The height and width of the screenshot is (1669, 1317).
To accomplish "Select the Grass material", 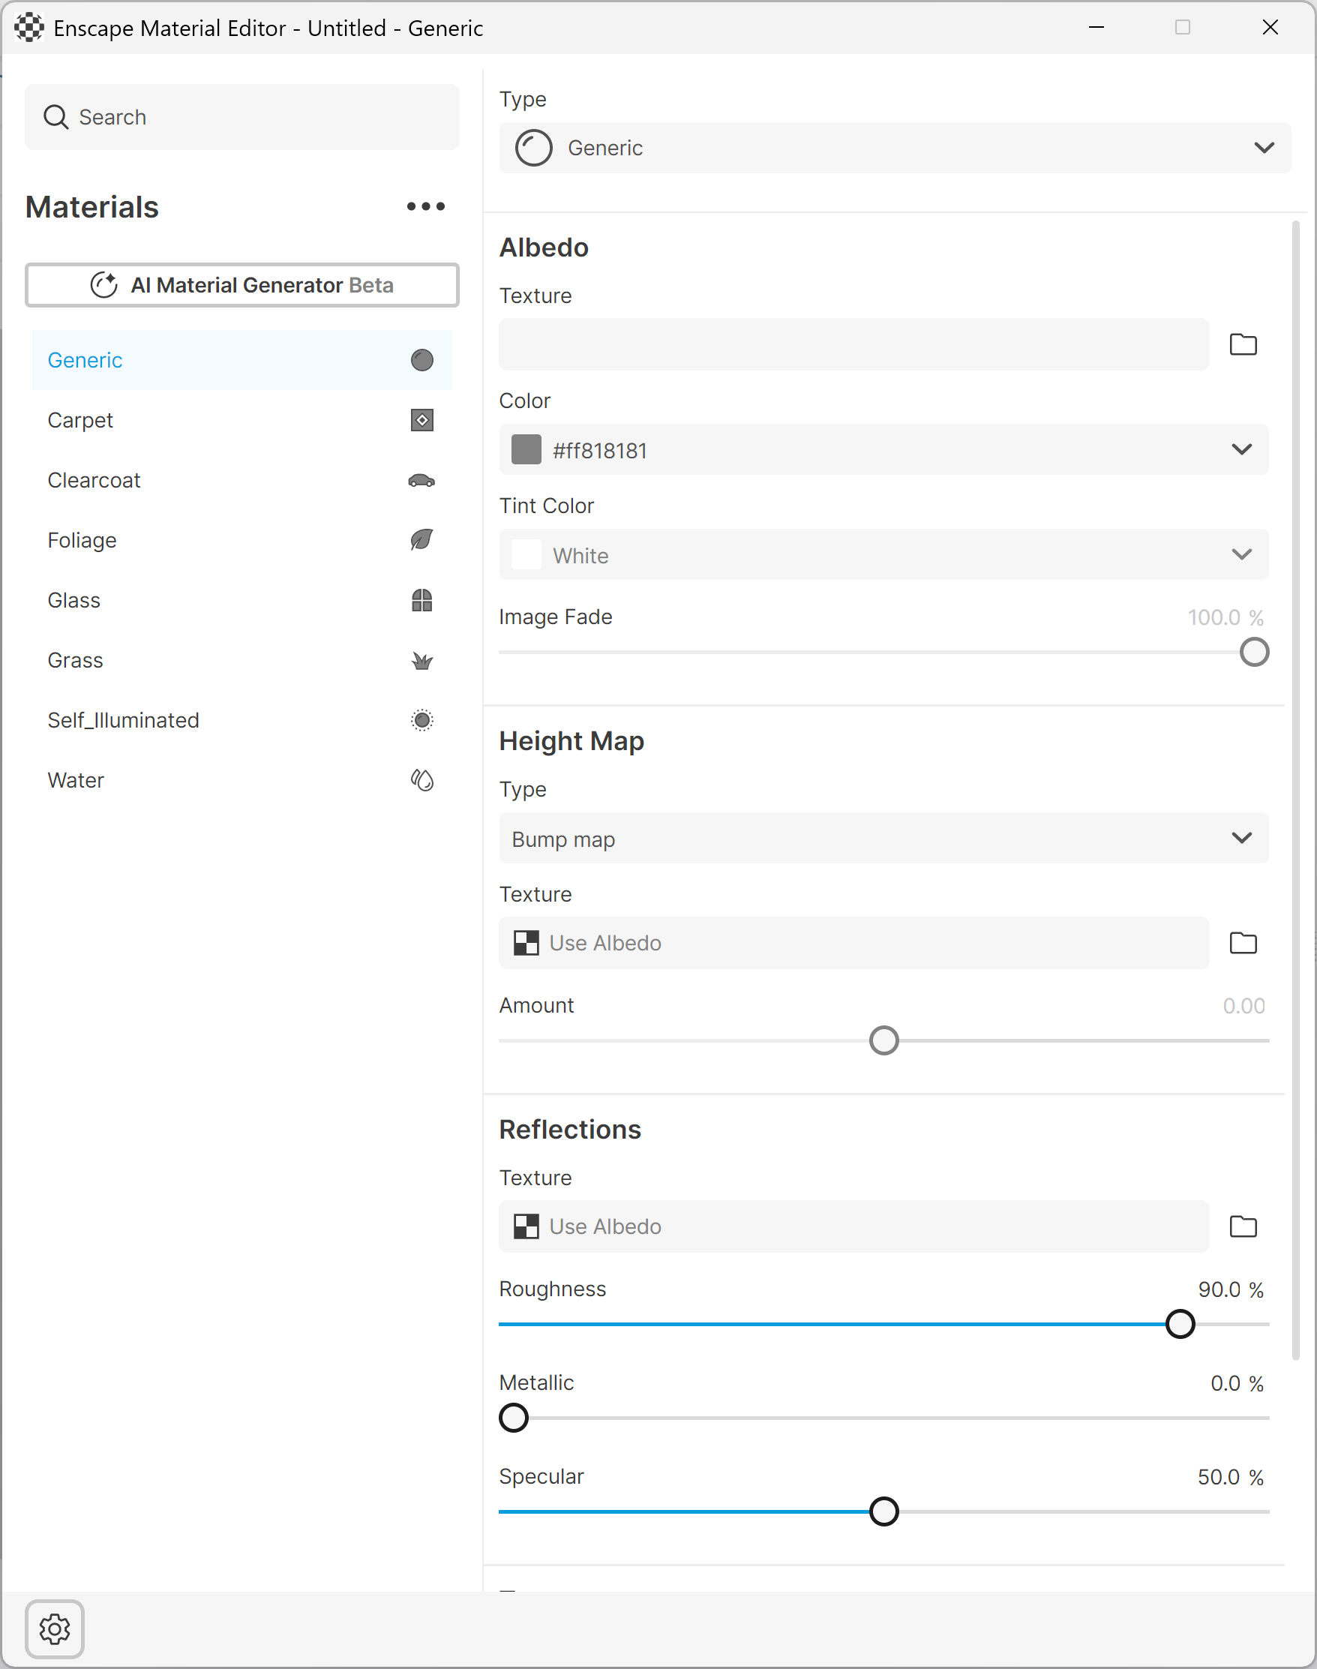I will coord(242,660).
